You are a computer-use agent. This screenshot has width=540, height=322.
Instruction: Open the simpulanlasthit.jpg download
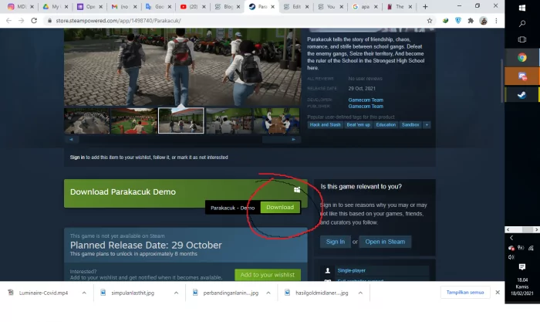(133, 293)
